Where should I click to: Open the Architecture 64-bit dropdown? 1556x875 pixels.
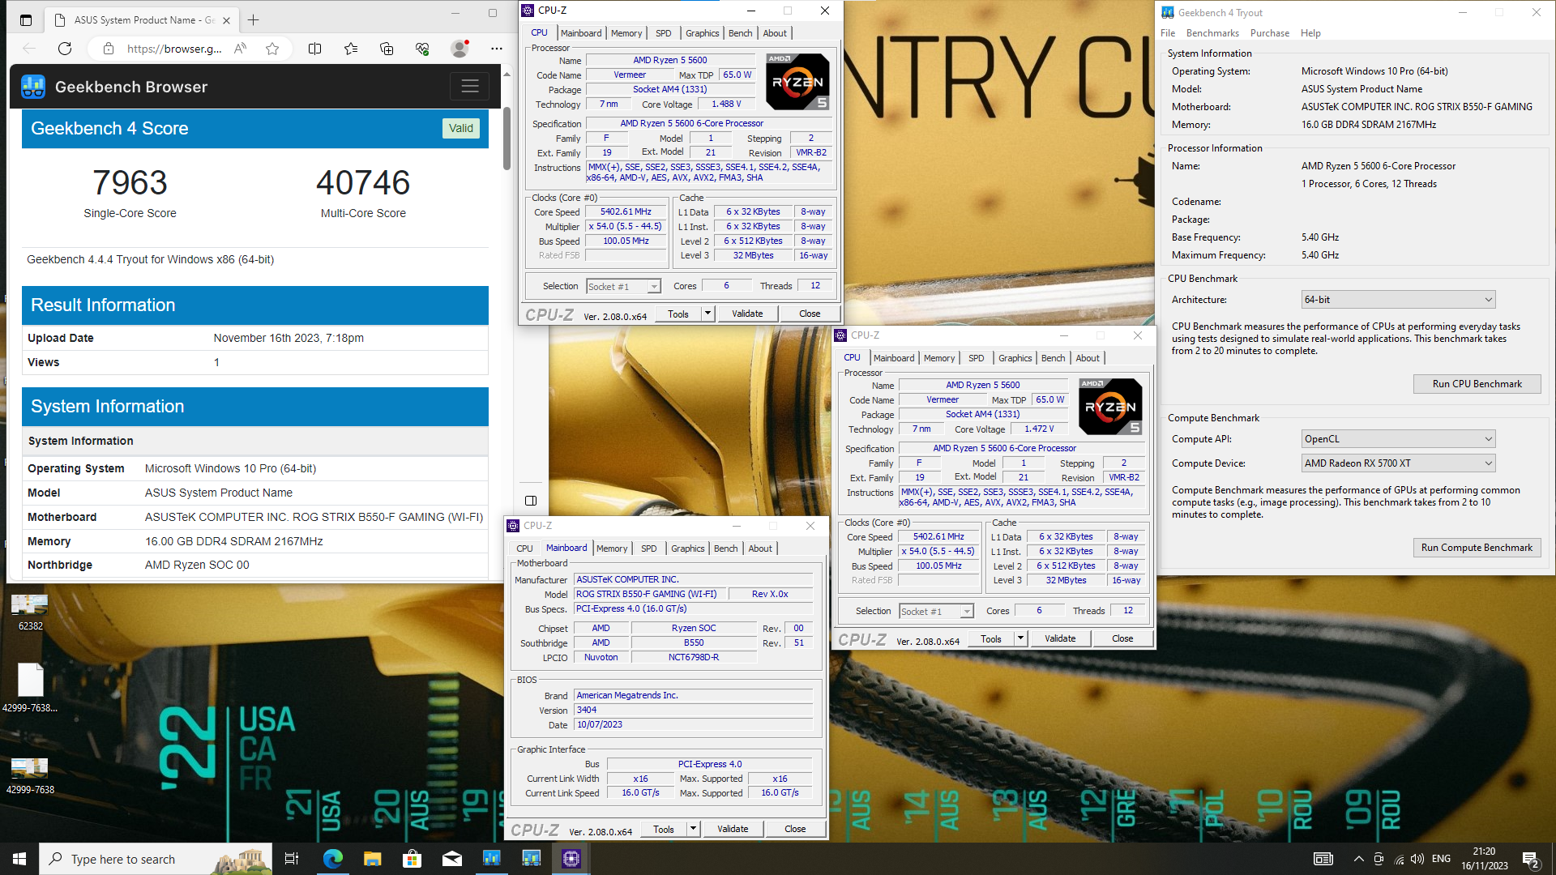click(x=1399, y=300)
